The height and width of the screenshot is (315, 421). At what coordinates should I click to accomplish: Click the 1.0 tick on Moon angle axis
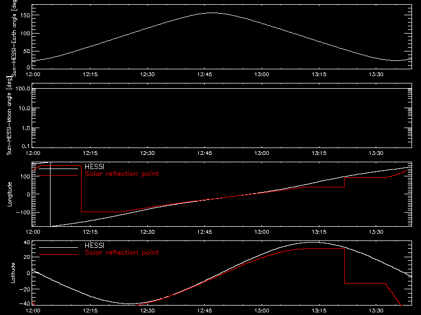(26, 128)
